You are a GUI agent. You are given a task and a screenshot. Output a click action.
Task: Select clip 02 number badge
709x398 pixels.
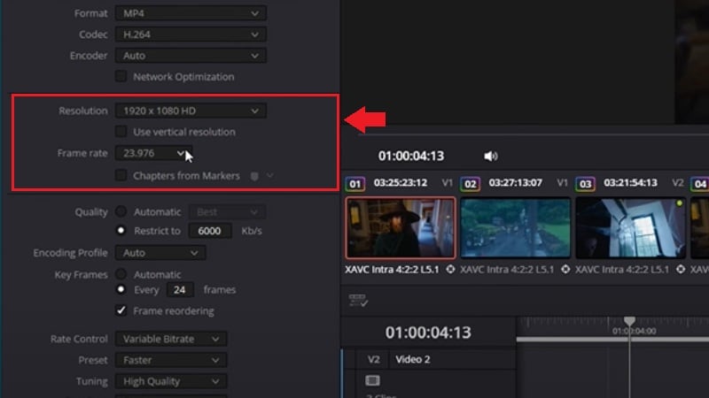click(471, 184)
